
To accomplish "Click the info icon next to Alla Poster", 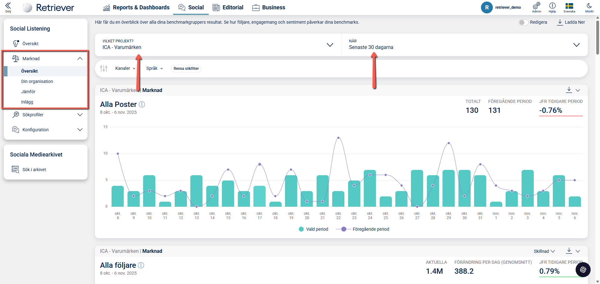I will [x=142, y=104].
